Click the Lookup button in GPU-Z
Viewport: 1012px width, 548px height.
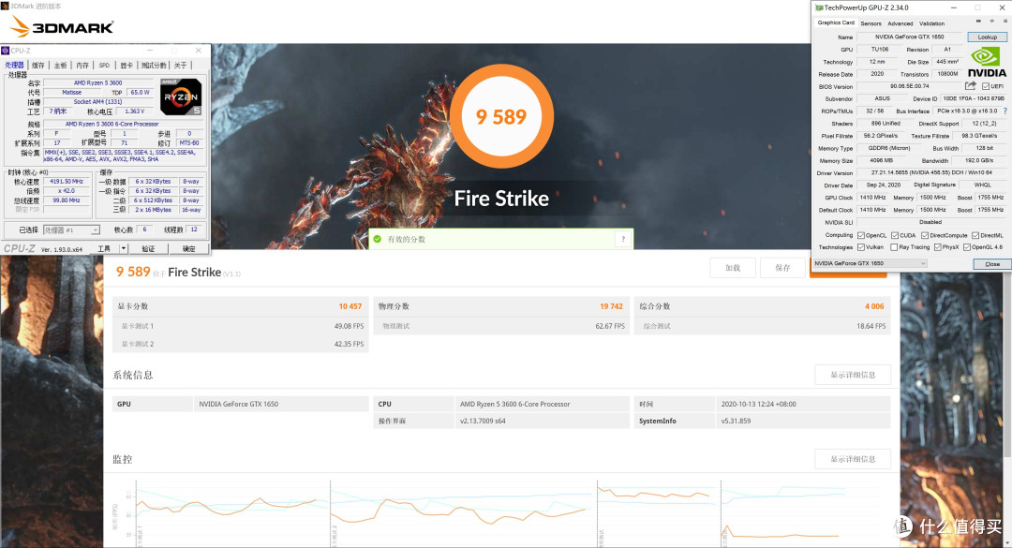pos(987,37)
